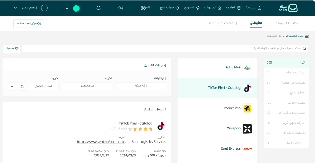The height and width of the screenshot is (163, 315).
Task: Click TikTok logo in apps list
Action: click(x=247, y=88)
